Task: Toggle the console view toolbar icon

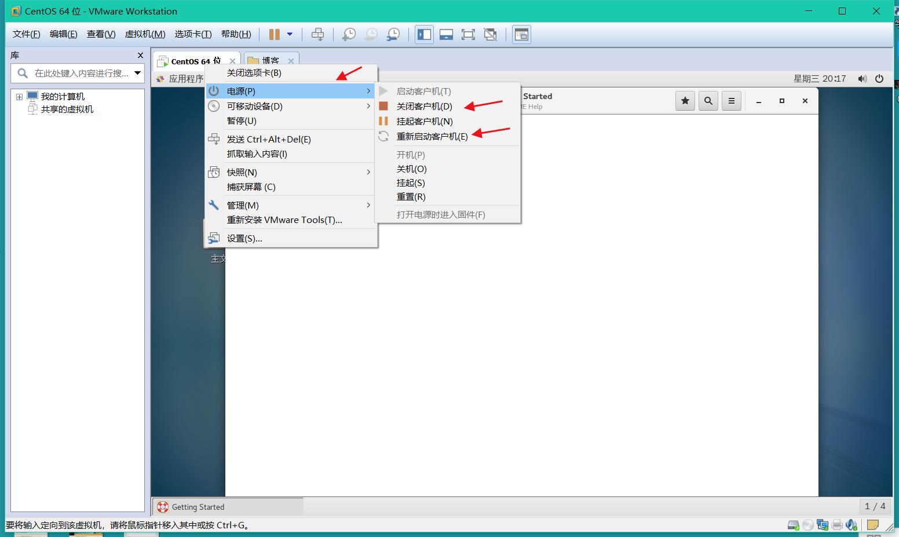Action: 521,34
